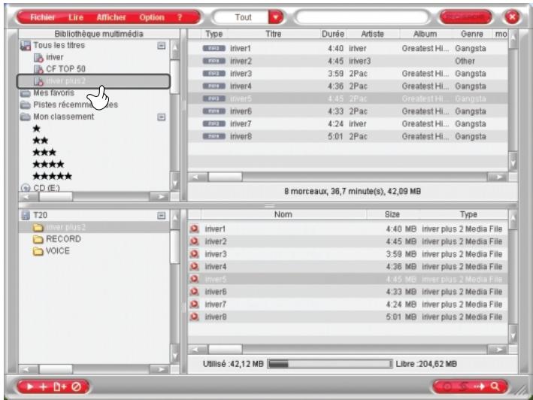Click the device file list horizontal scrollbar thumb
The image size is (533, 400).
pos(225,350)
